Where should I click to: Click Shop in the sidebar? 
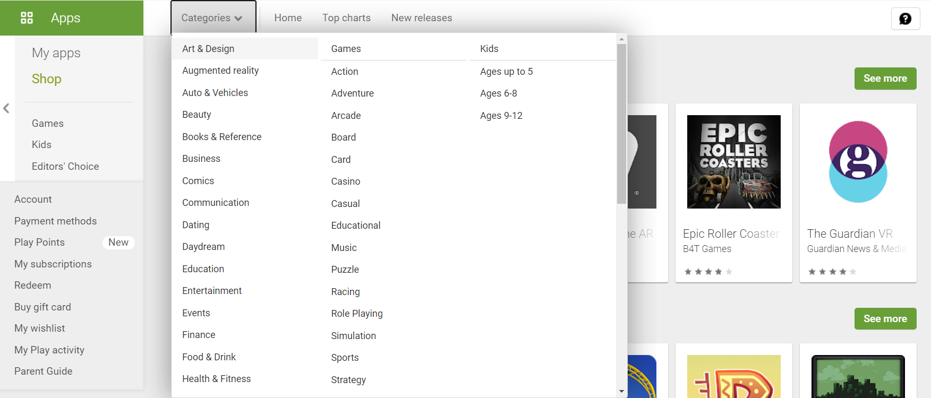click(47, 79)
